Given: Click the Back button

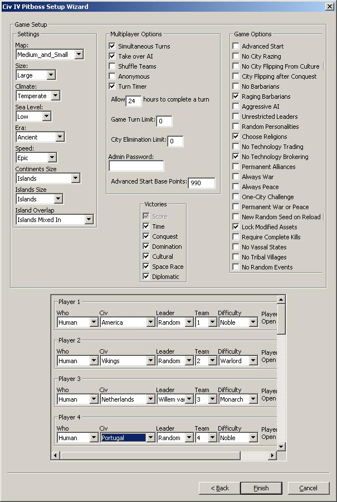Looking at the screenshot, I should [220, 488].
